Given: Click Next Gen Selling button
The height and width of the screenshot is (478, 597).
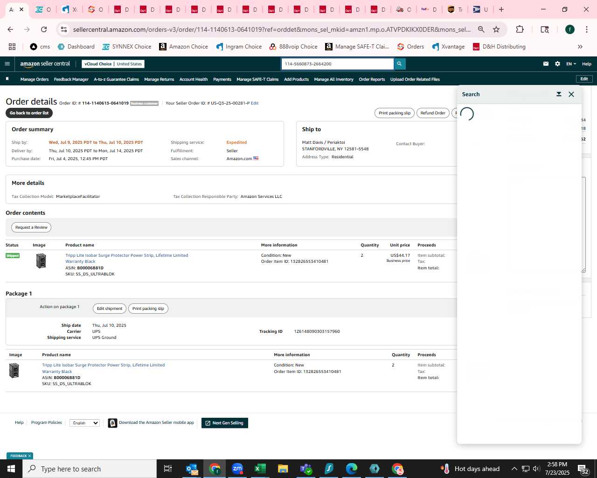Looking at the screenshot, I should click(x=225, y=423).
